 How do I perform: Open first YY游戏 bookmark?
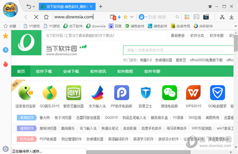pyautogui.click(x=32, y=26)
